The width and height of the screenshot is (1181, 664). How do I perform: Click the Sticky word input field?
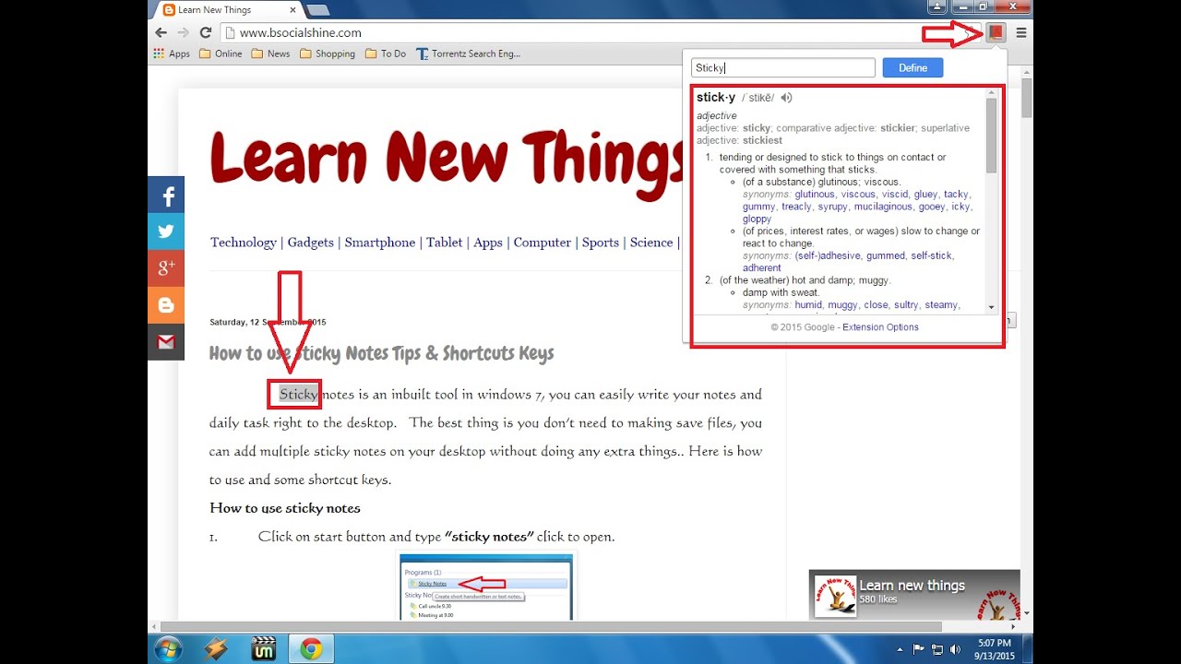coord(783,67)
